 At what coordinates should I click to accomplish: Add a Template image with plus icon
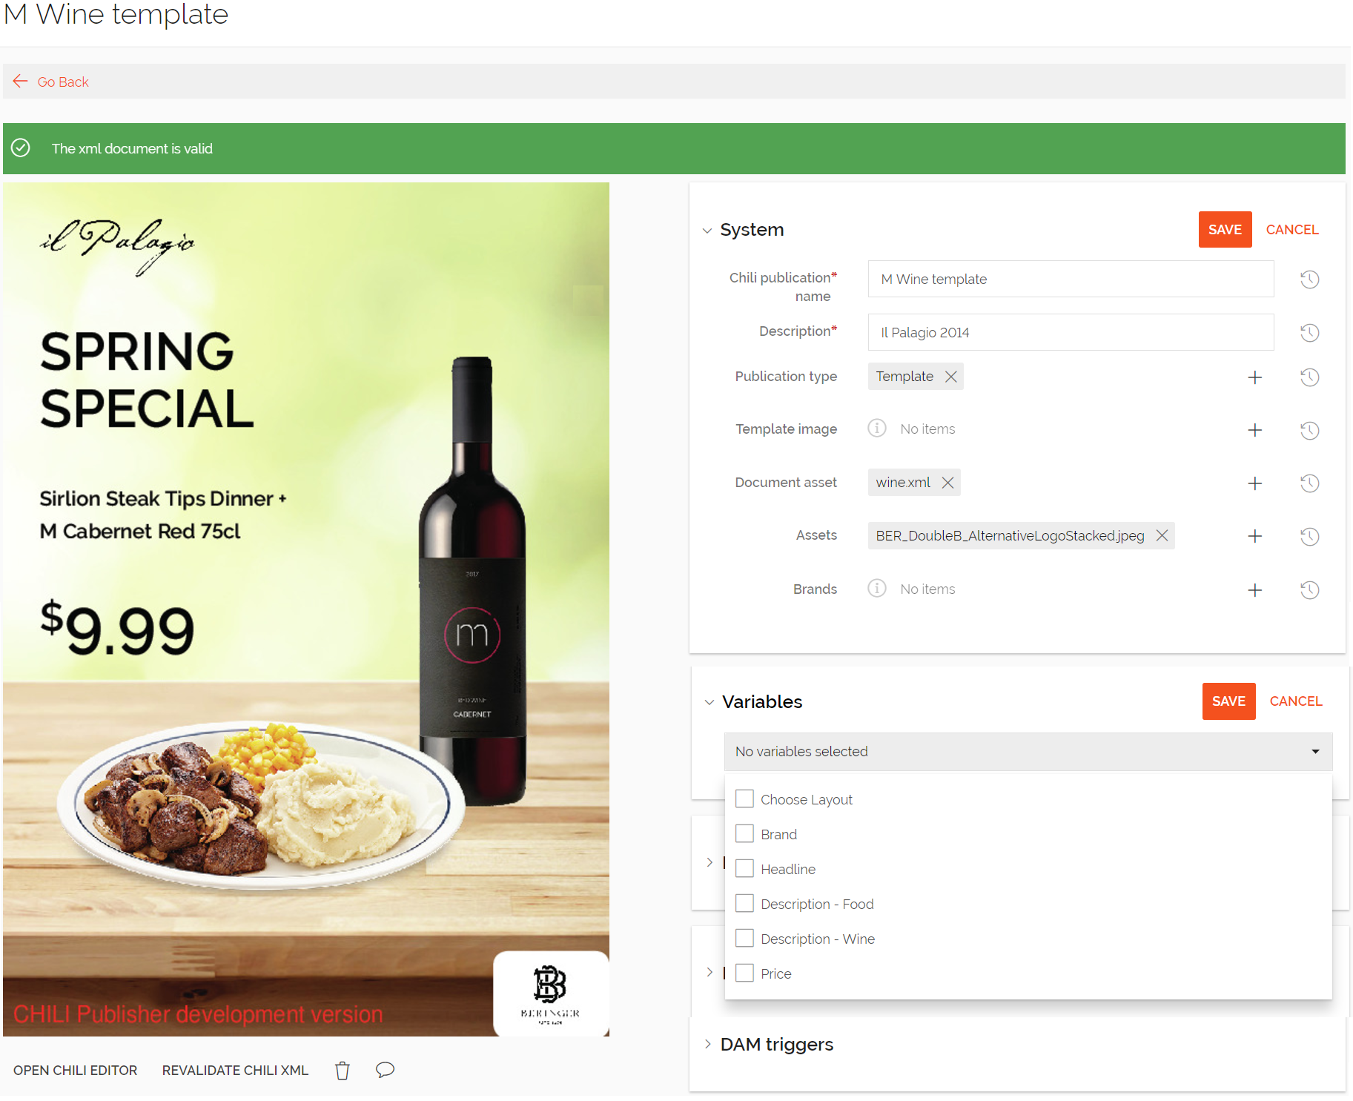1254,430
